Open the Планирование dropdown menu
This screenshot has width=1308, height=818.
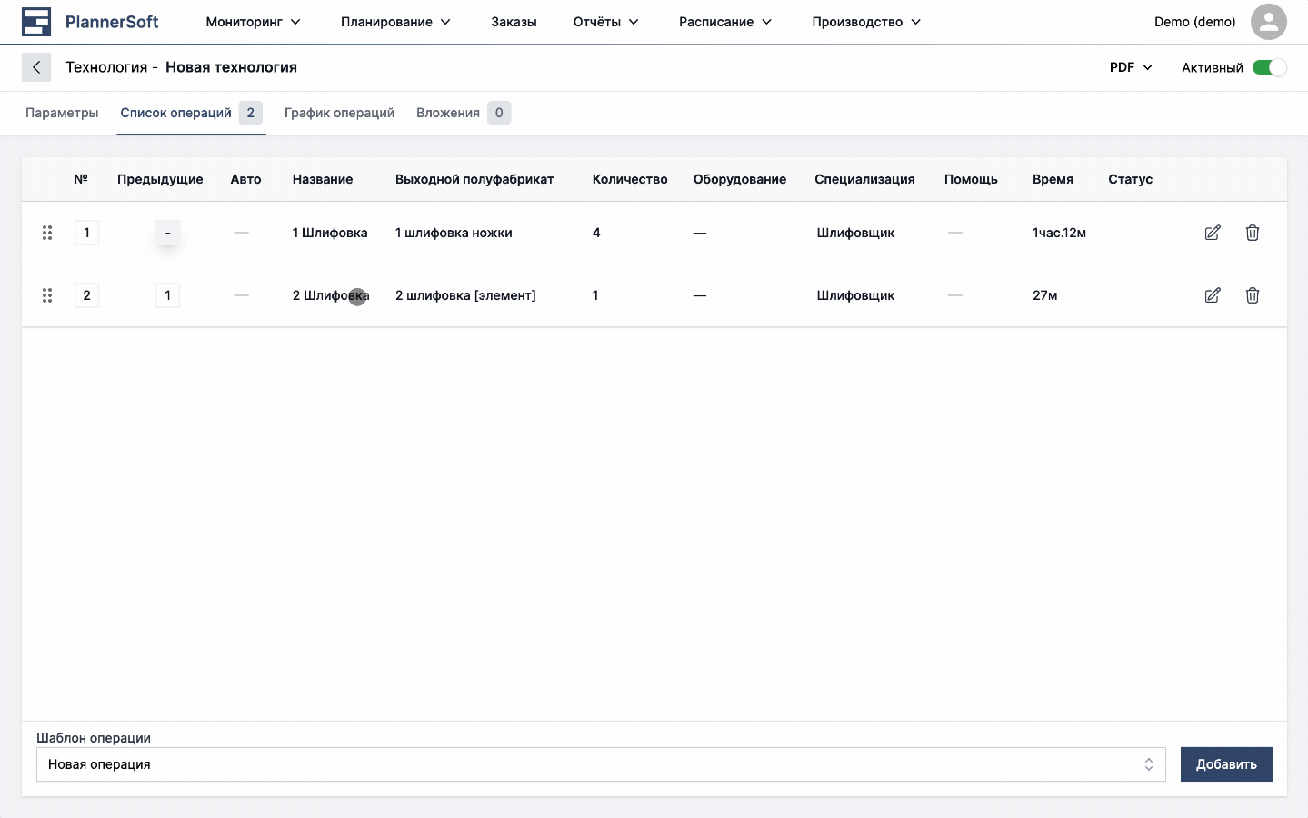(395, 22)
